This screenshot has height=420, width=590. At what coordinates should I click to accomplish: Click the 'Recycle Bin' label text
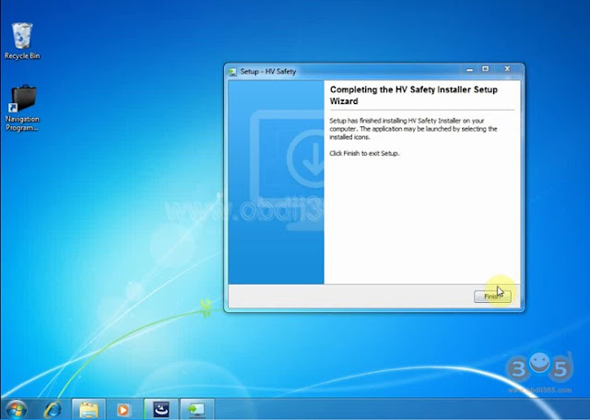coord(22,56)
